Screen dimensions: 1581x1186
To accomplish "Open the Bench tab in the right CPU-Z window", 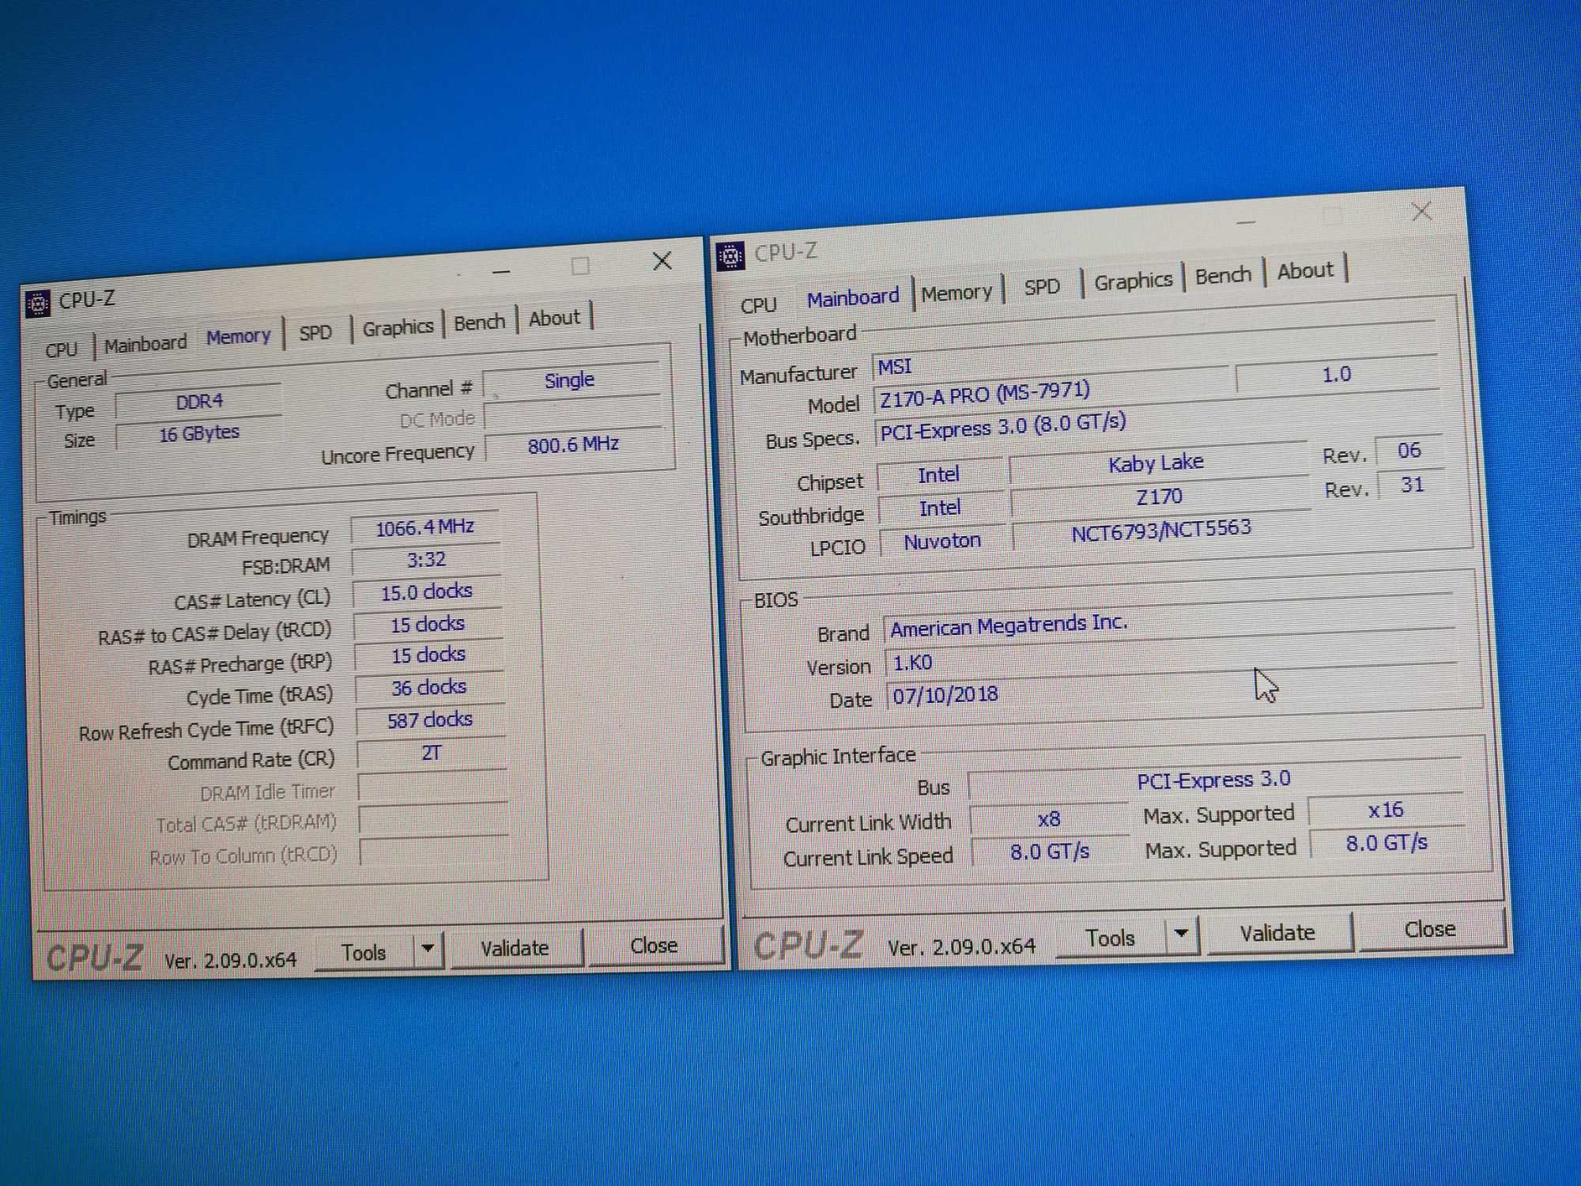I will (x=1223, y=275).
